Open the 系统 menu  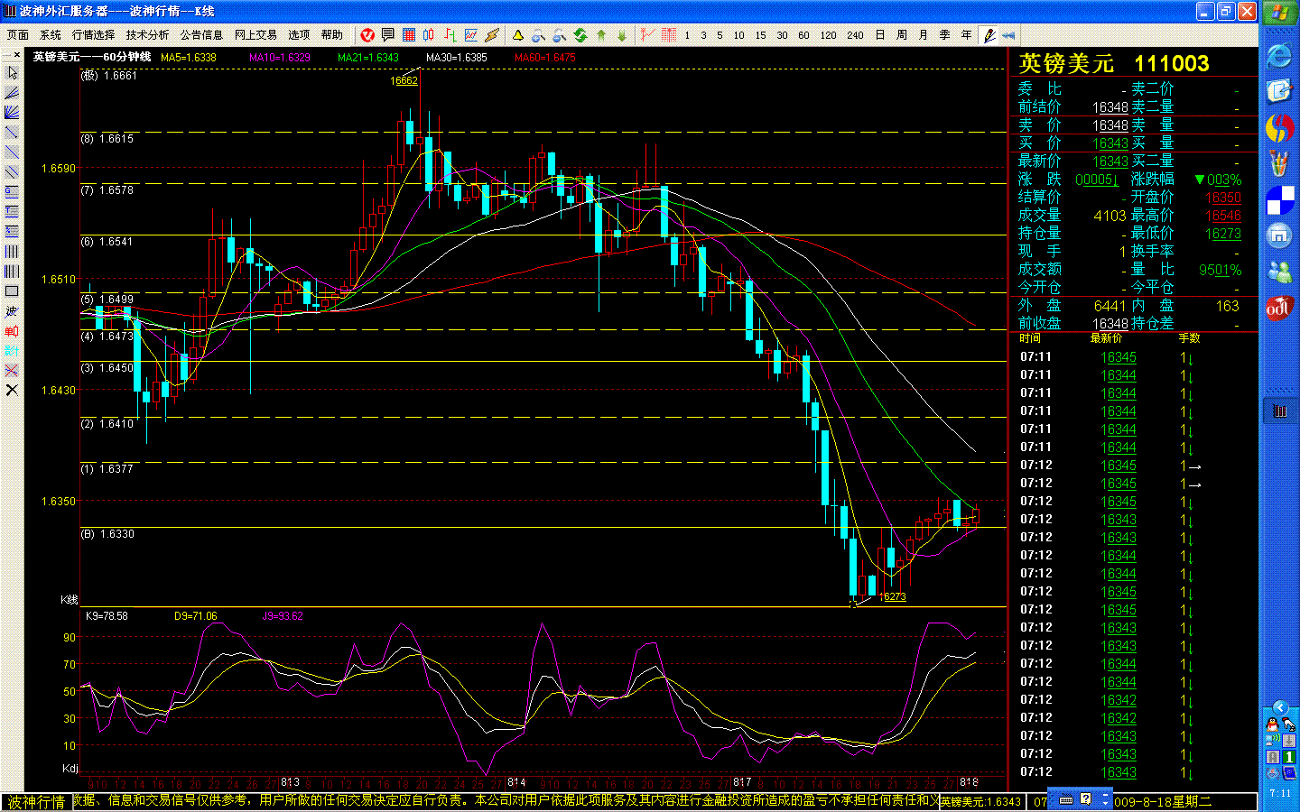pyautogui.click(x=51, y=35)
